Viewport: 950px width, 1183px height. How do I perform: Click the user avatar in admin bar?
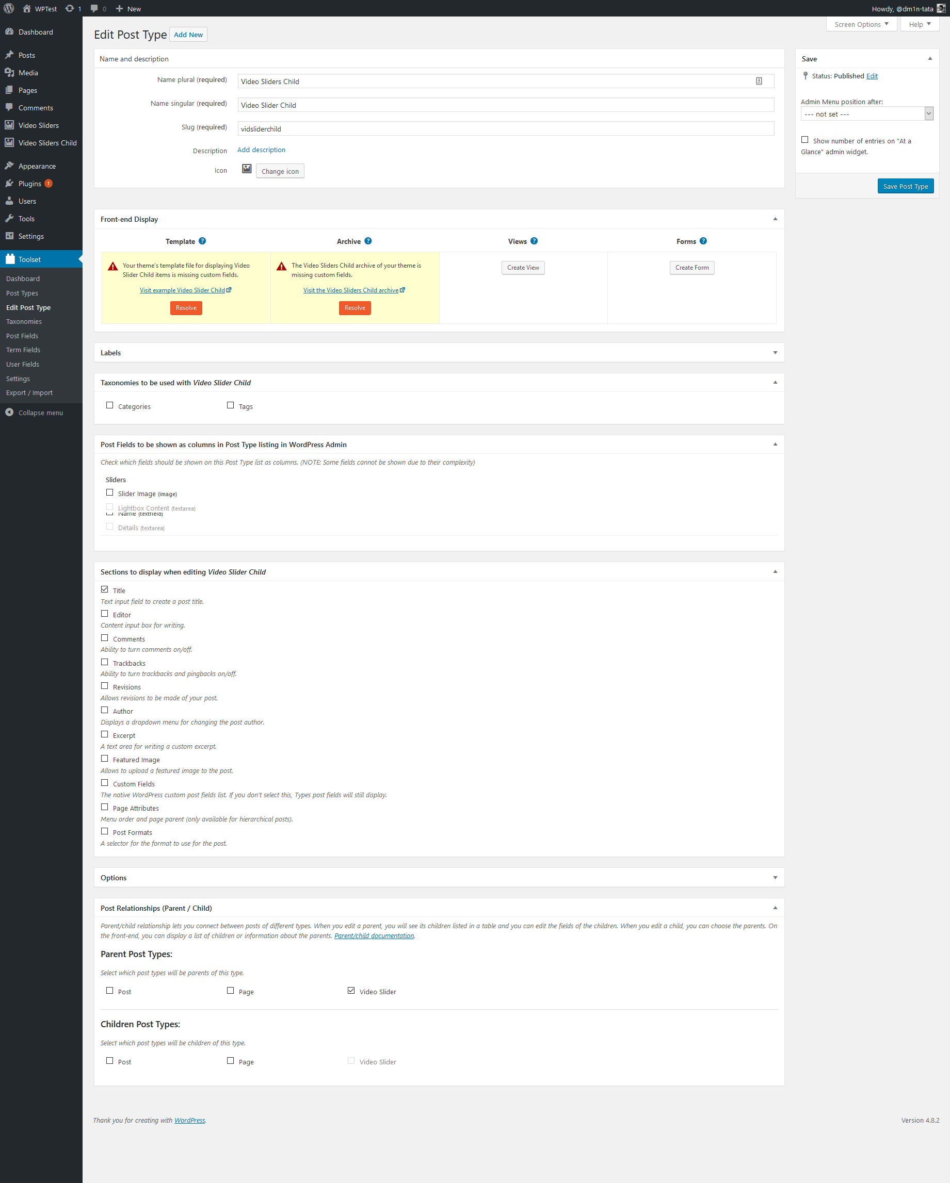[941, 8]
